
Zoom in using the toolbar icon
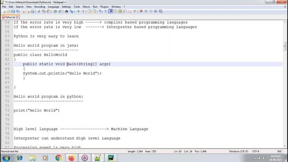coord(78,11)
